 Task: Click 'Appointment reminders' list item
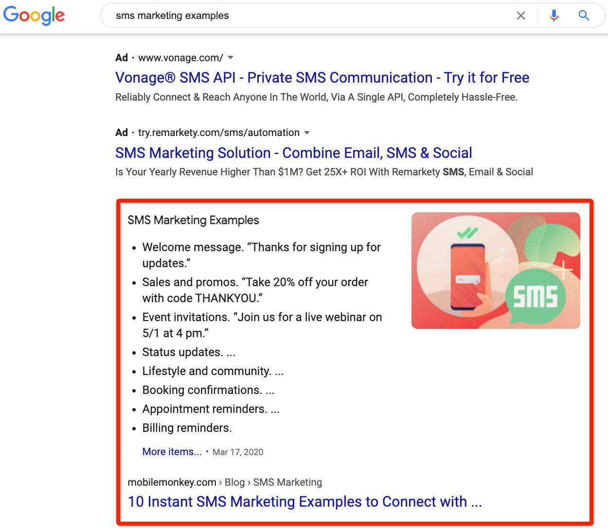[x=211, y=409]
